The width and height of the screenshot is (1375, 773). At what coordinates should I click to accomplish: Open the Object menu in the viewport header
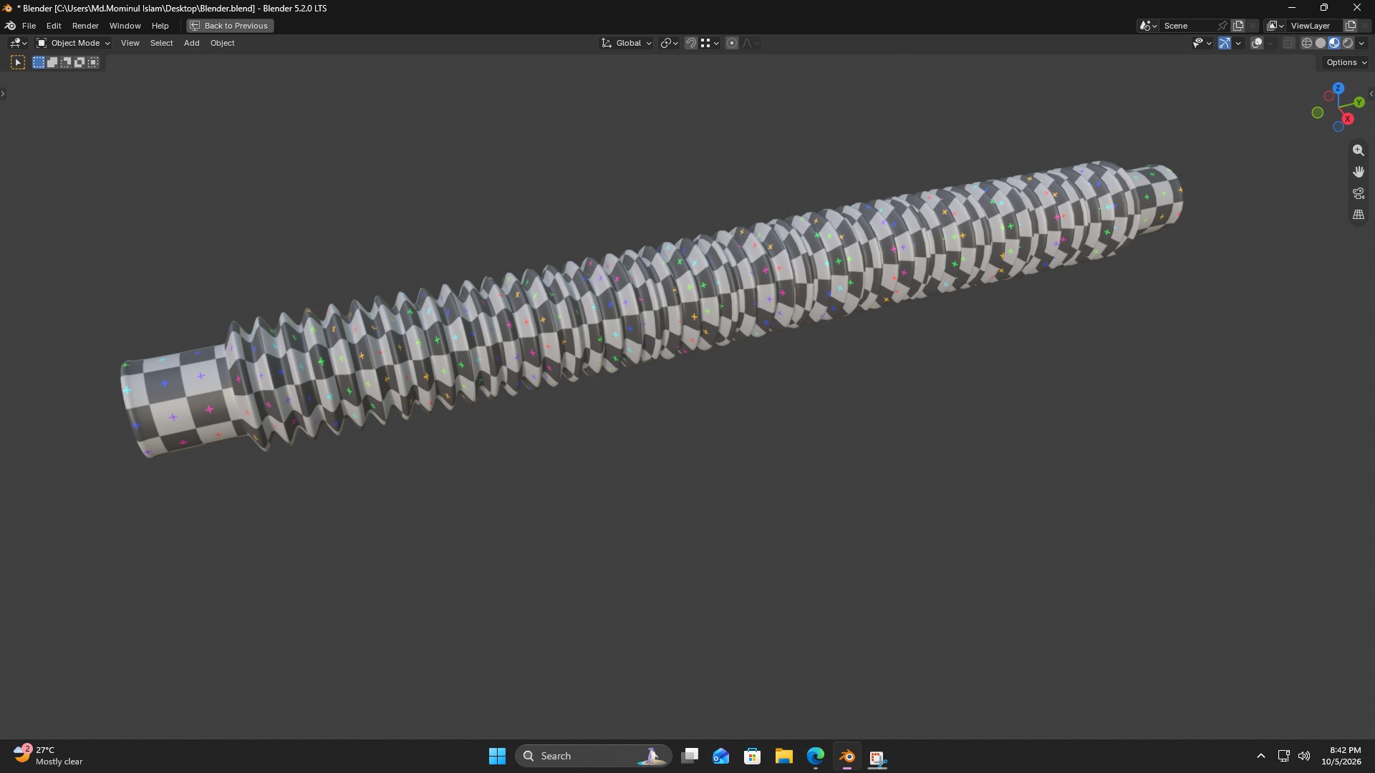coord(222,44)
